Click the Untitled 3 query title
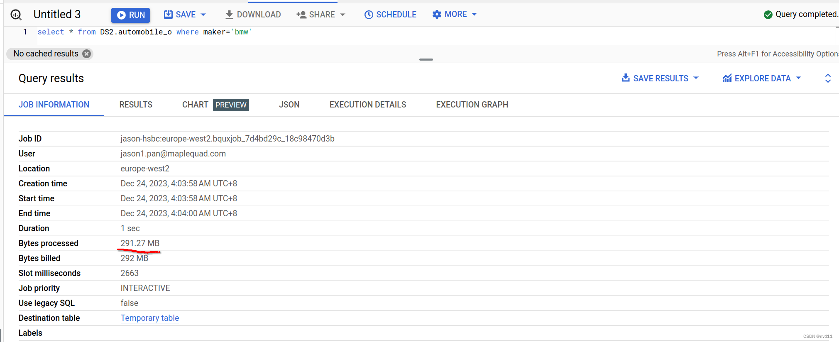The width and height of the screenshot is (839, 342). tap(57, 15)
